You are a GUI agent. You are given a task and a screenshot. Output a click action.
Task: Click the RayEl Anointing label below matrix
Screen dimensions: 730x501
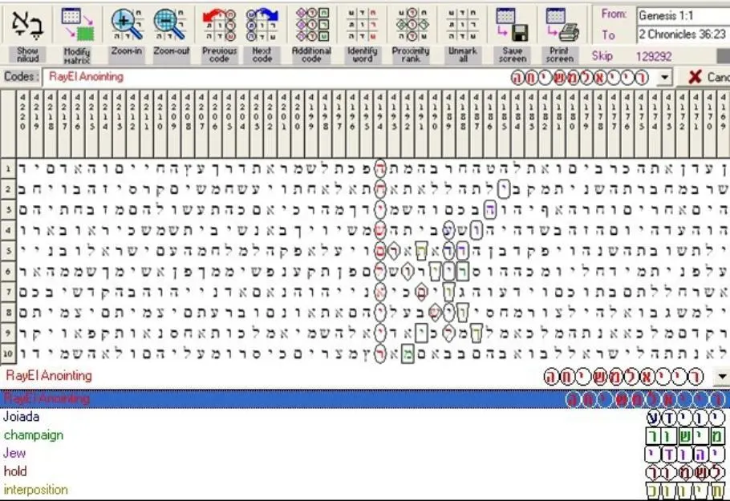click(x=49, y=375)
